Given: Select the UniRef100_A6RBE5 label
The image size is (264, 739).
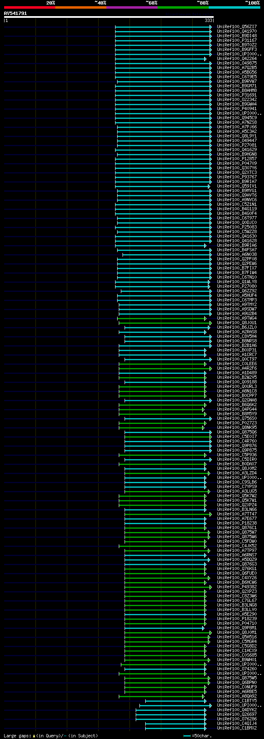Looking at the screenshot, I should tap(237, 691).
